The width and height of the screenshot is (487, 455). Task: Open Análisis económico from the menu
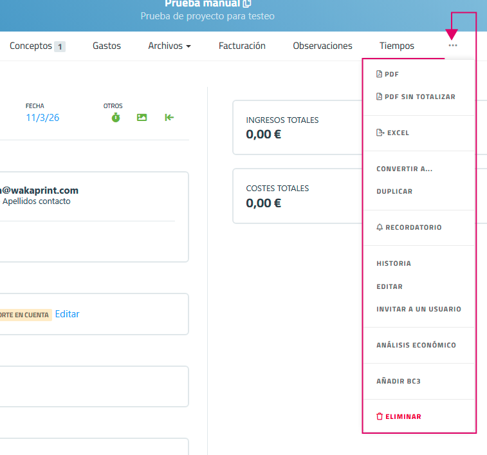(416, 346)
